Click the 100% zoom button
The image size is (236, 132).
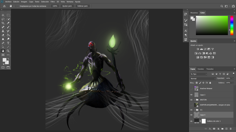tap(55, 6)
